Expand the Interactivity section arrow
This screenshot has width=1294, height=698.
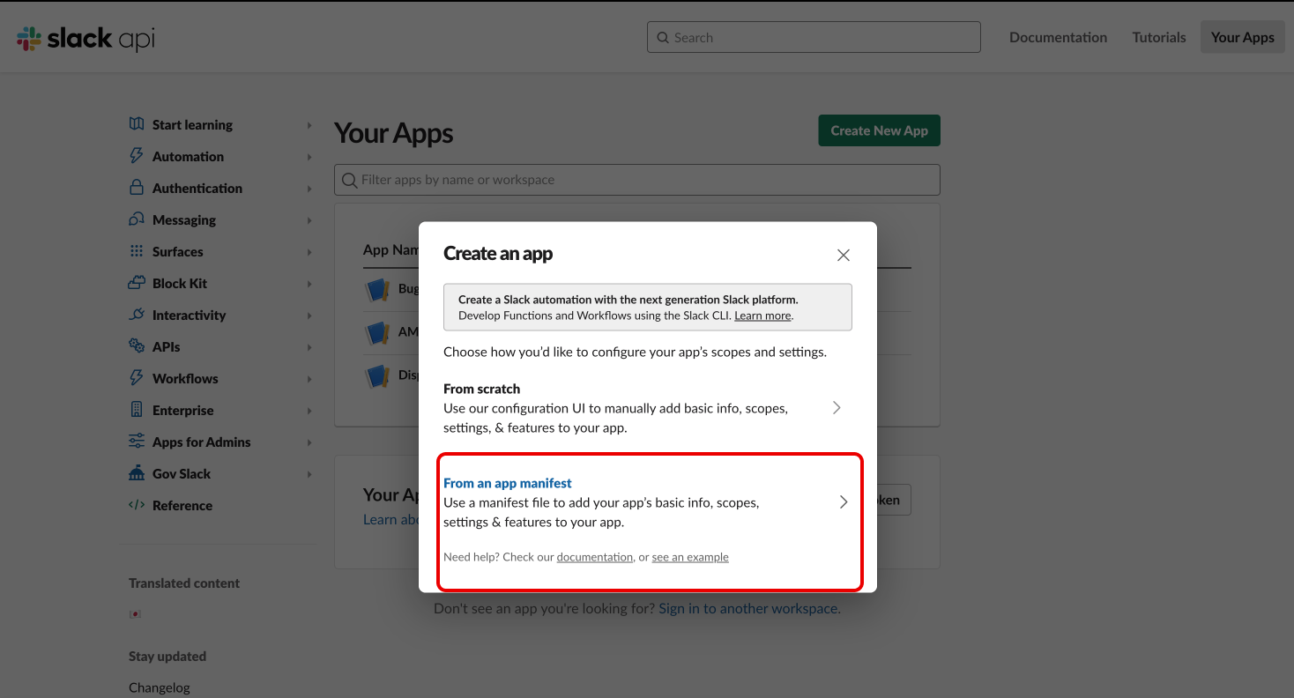[x=309, y=316]
